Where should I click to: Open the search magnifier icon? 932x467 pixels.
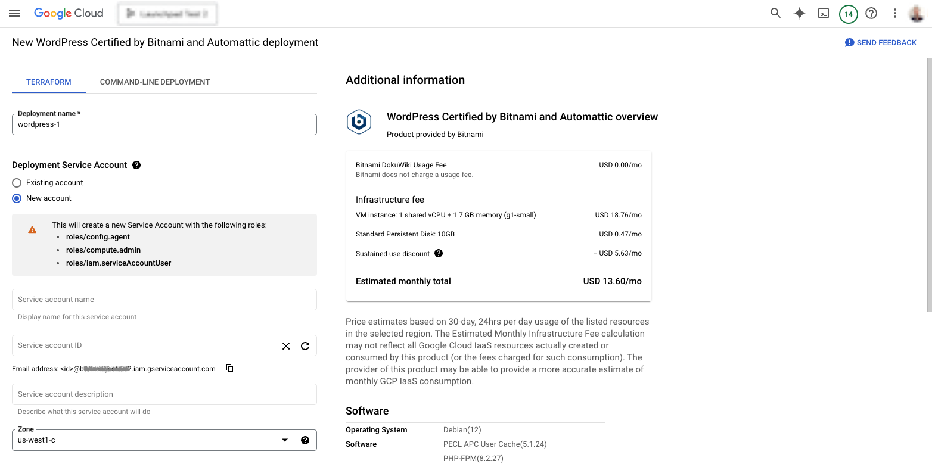coord(775,13)
